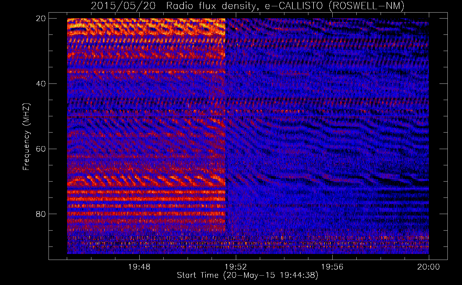Click the 20 frequency tick label
462x285 pixels.
(41, 19)
